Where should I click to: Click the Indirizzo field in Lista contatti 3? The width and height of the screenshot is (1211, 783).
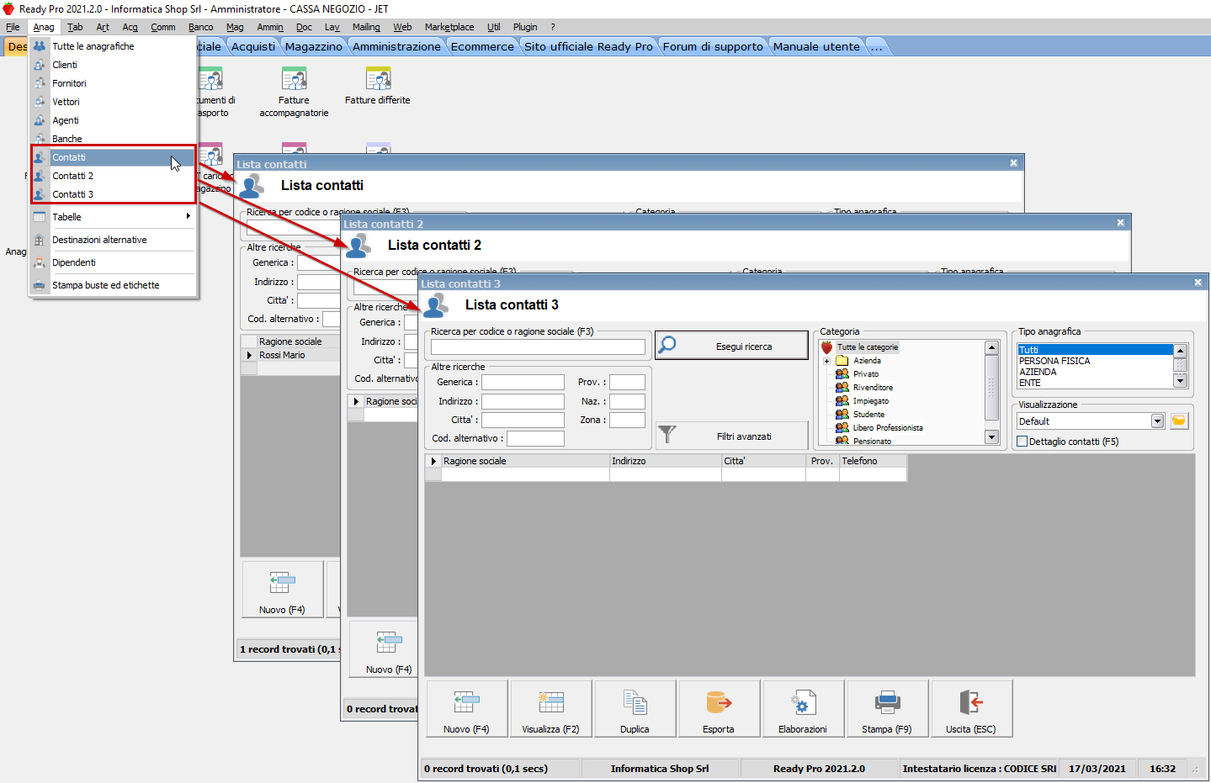click(523, 401)
